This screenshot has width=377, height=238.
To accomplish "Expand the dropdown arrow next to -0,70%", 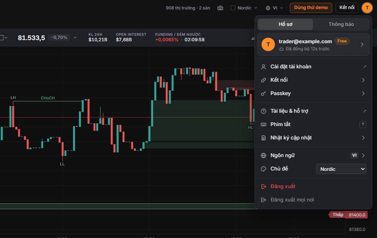I will coord(75,37).
